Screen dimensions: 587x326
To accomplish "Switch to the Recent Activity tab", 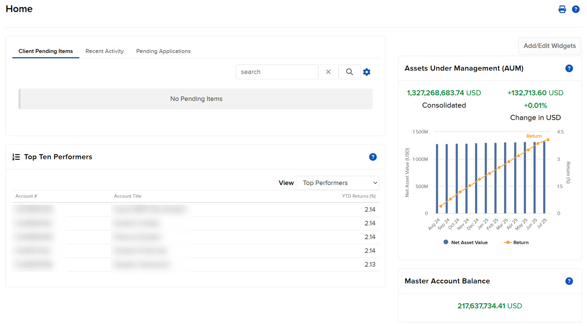I will point(104,51).
